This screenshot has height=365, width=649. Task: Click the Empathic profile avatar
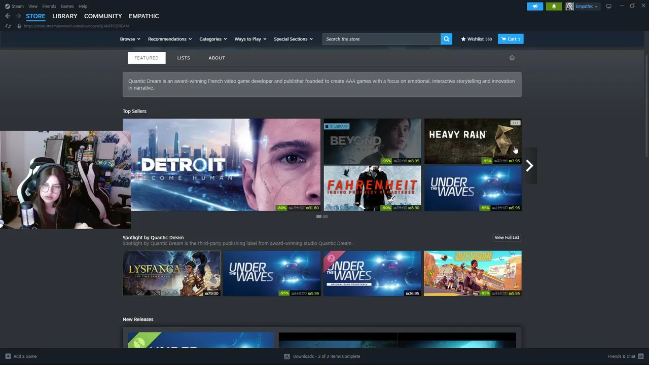click(x=569, y=6)
